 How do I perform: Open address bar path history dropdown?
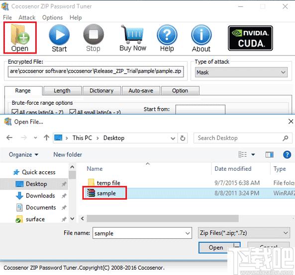click(173, 138)
